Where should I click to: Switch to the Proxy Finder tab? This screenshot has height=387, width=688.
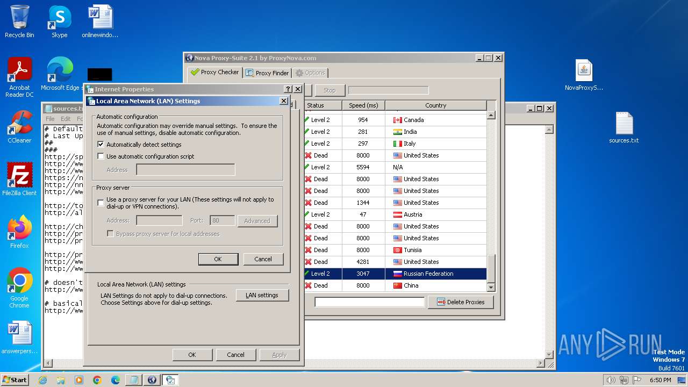pyautogui.click(x=267, y=73)
